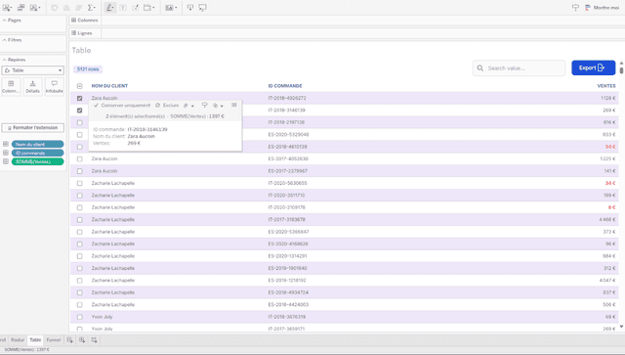Click the duplicate worksheet icon in toolbar

pyautogui.click(x=21, y=8)
